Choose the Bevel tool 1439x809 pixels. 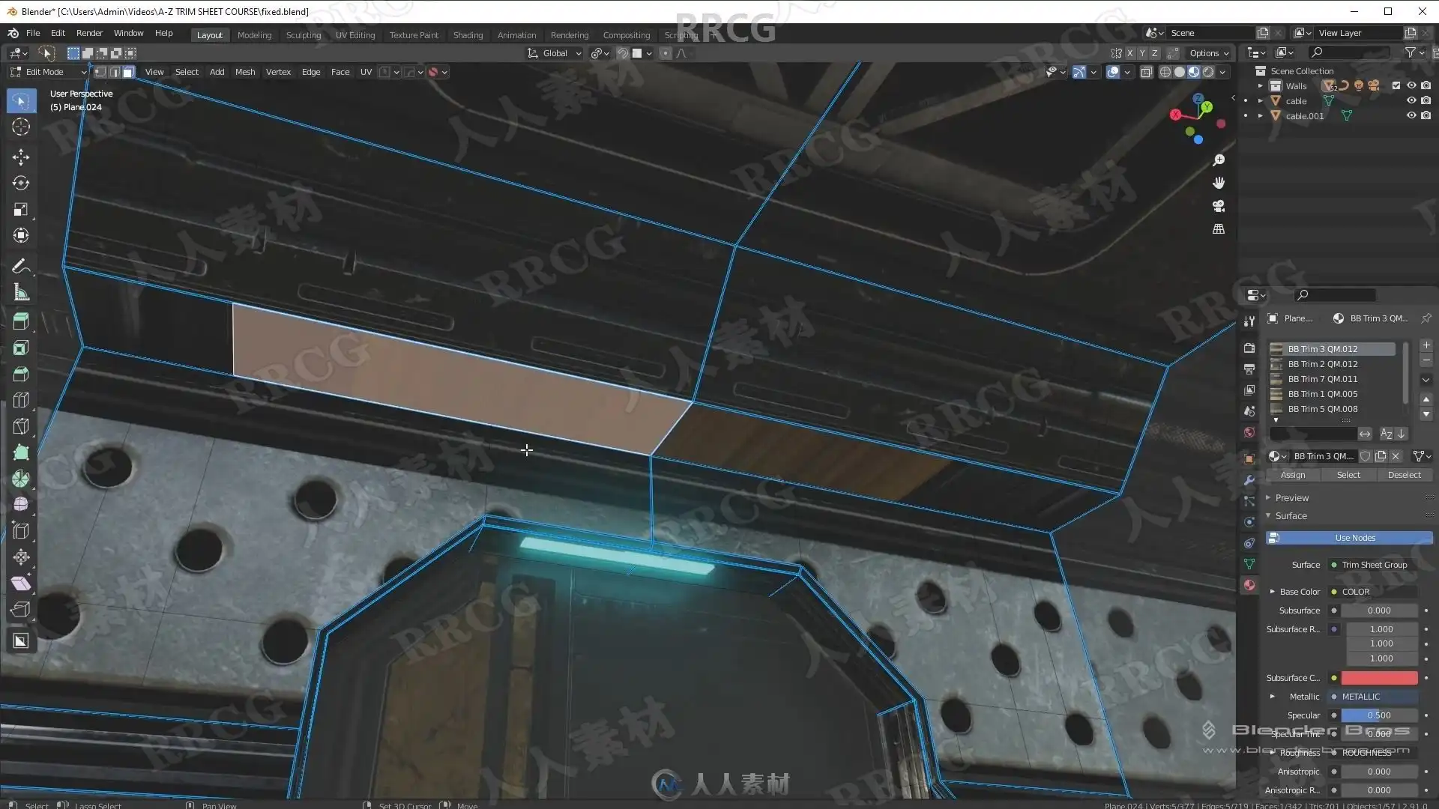pos(21,374)
